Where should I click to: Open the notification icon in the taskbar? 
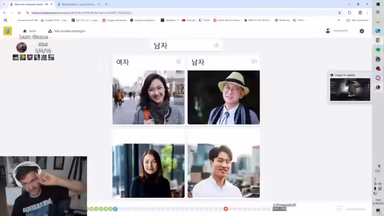point(378,211)
